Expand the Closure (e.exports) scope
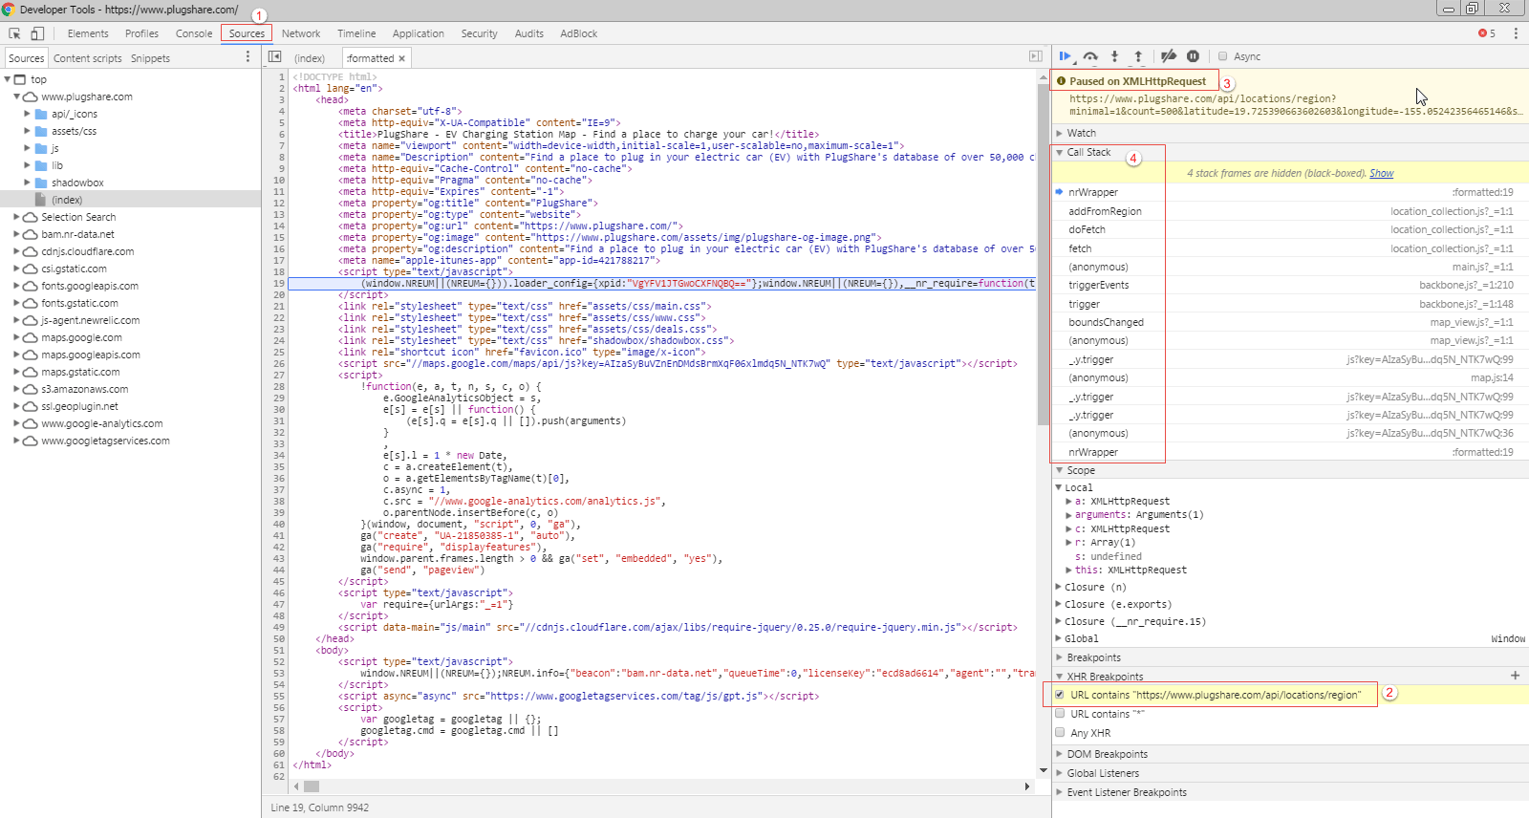The height and width of the screenshot is (818, 1529). click(1059, 604)
